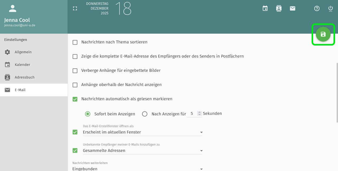Open the calendar icon in top bar
The height and width of the screenshot is (171, 338).
point(265,8)
